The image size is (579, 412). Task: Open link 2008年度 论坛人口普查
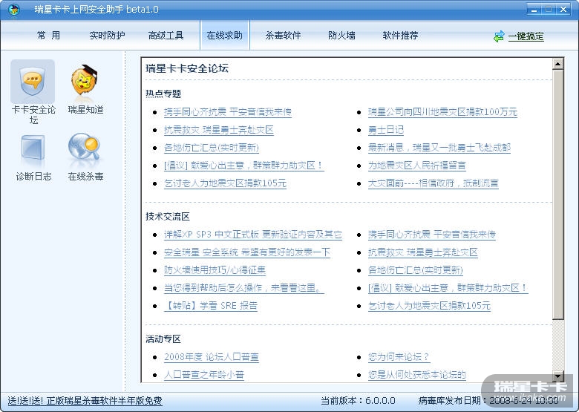pos(212,357)
